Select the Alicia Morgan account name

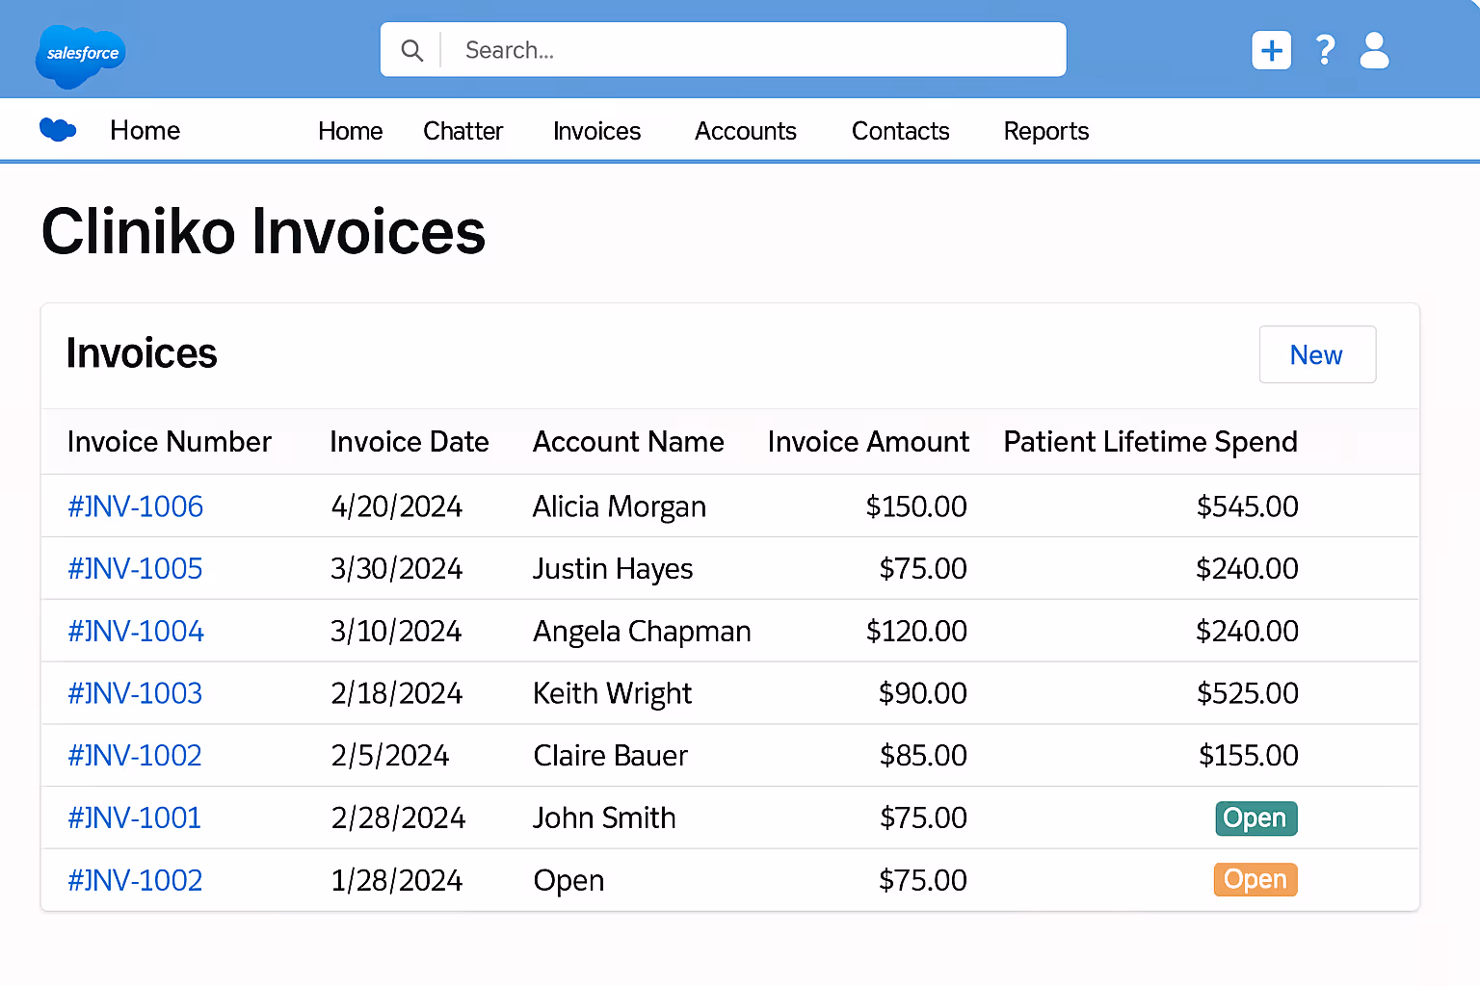pos(619,506)
